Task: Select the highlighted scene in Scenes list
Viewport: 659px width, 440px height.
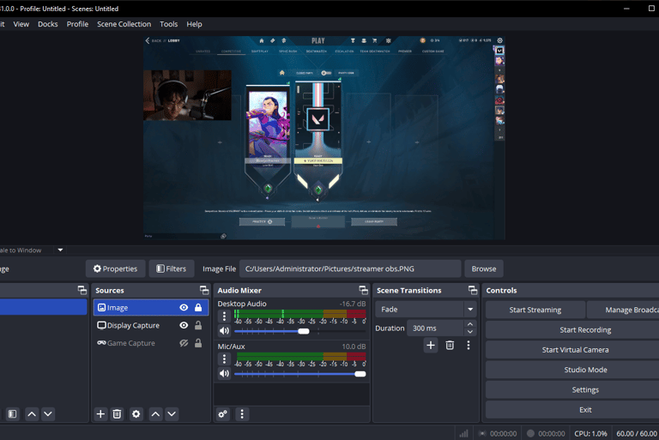Action: 43,307
